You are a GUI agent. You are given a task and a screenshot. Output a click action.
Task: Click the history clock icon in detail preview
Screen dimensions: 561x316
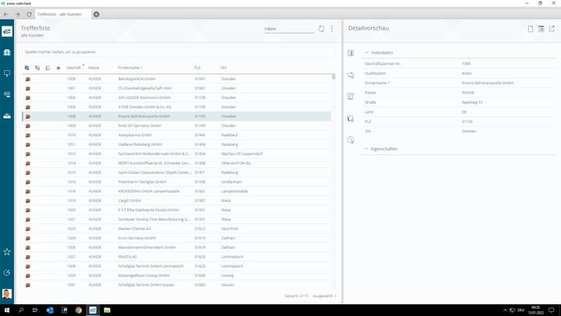coord(351,140)
